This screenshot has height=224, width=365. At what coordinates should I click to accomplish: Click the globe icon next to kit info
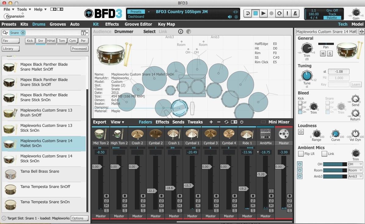point(189,31)
